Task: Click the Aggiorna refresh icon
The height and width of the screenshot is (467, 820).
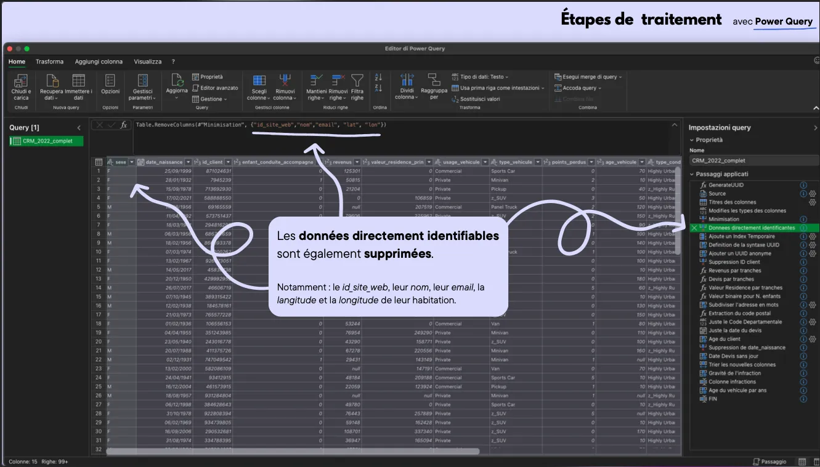Action: pyautogui.click(x=177, y=80)
